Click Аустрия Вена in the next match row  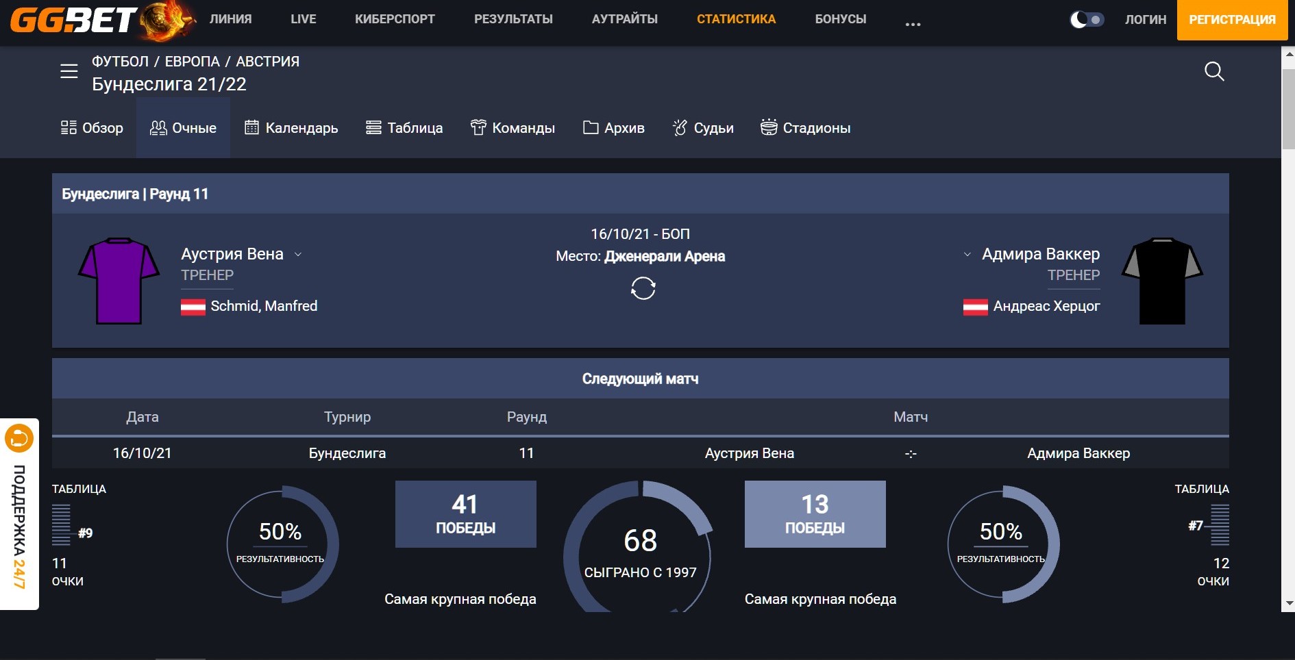click(x=750, y=453)
